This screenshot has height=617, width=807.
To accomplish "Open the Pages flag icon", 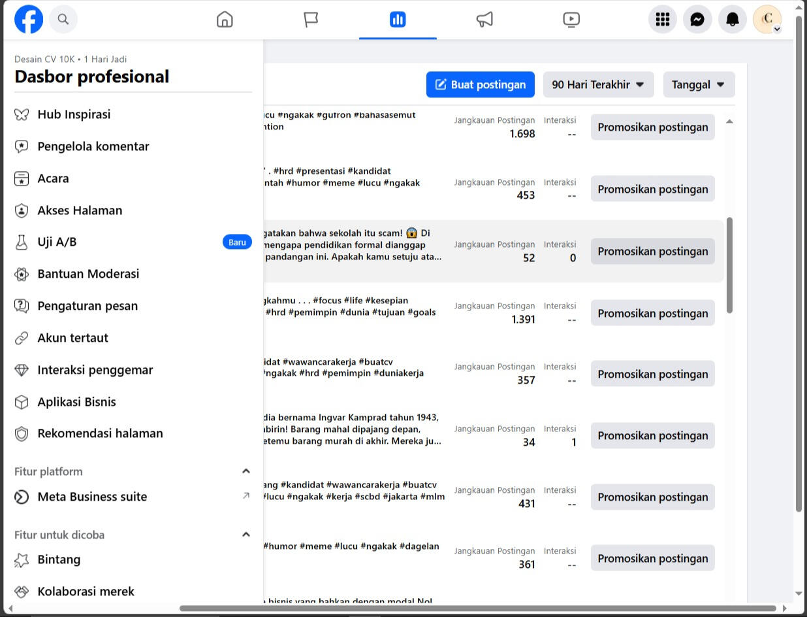I will 311,20.
